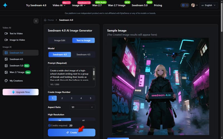Click the Wan 2.7 Image sidebar icon

click(6, 72)
